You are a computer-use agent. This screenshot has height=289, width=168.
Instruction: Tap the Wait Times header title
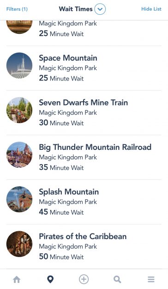point(76,9)
